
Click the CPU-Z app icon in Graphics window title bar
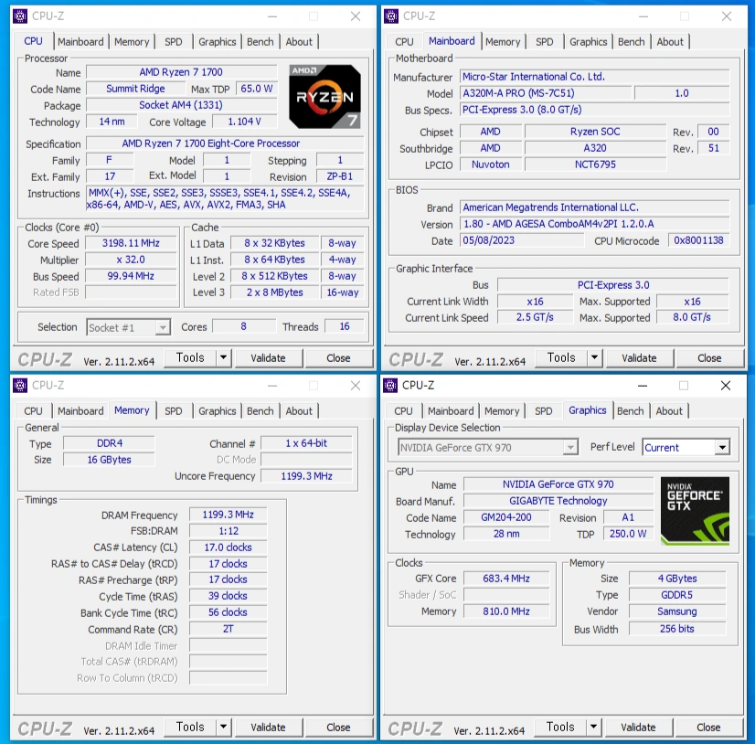tap(390, 385)
